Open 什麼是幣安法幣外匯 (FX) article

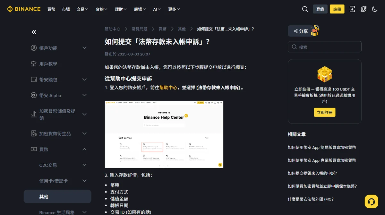click(311, 199)
